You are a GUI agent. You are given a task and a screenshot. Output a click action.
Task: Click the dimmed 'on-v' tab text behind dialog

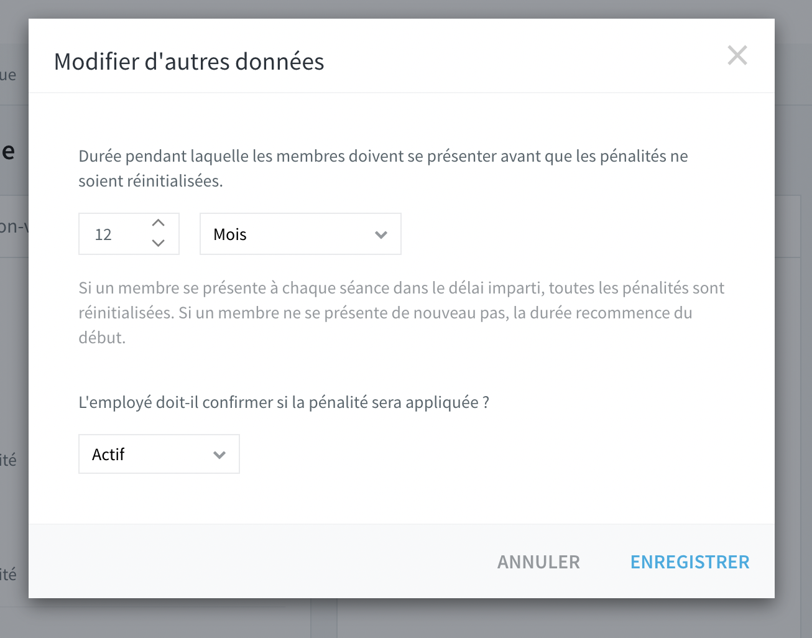click(x=14, y=226)
